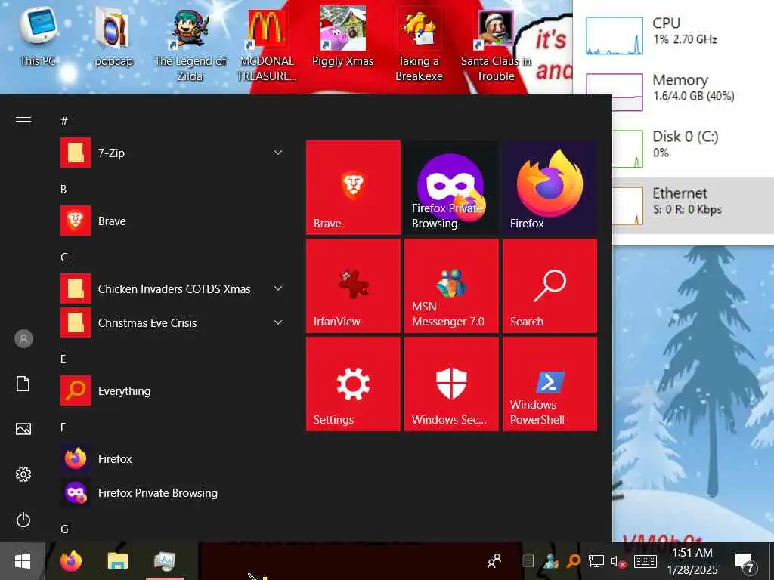The image size is (774, 580).
Task: Click the B letter group header
Action: click(x=63, y=190)
